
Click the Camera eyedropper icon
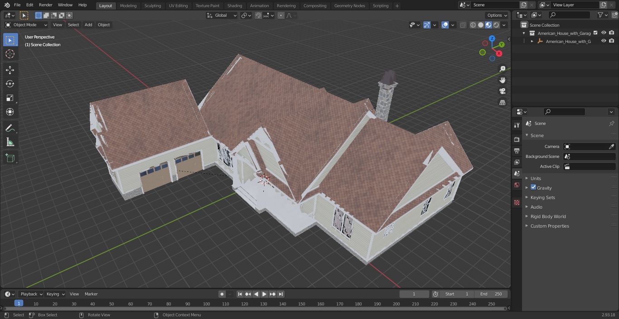[611, 147]
